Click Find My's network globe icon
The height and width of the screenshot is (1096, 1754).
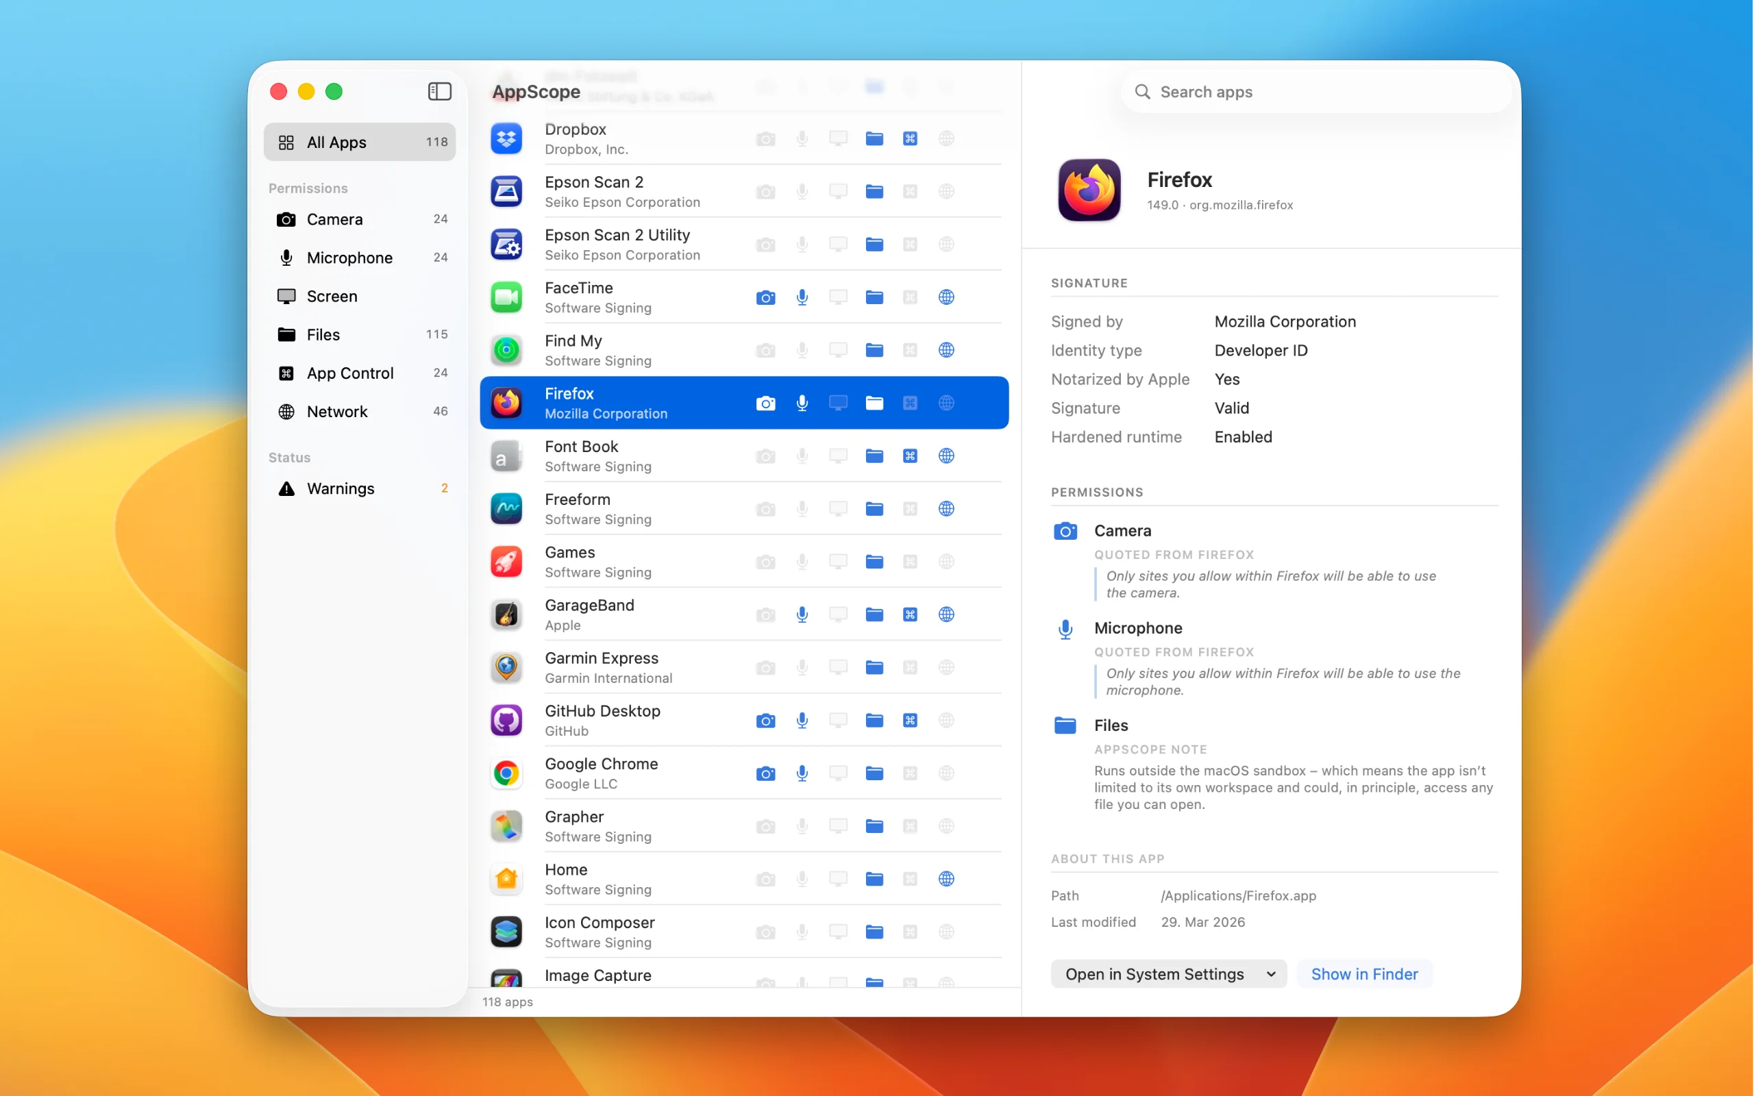tap(946, 350)
